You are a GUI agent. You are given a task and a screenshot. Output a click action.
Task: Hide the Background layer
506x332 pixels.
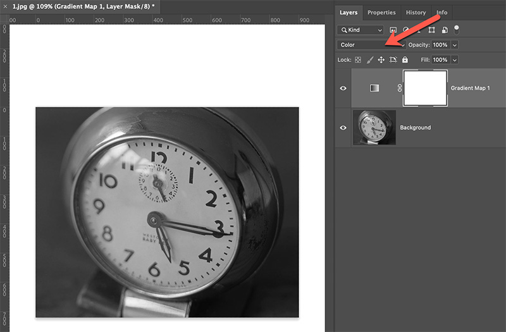[343, 128]
